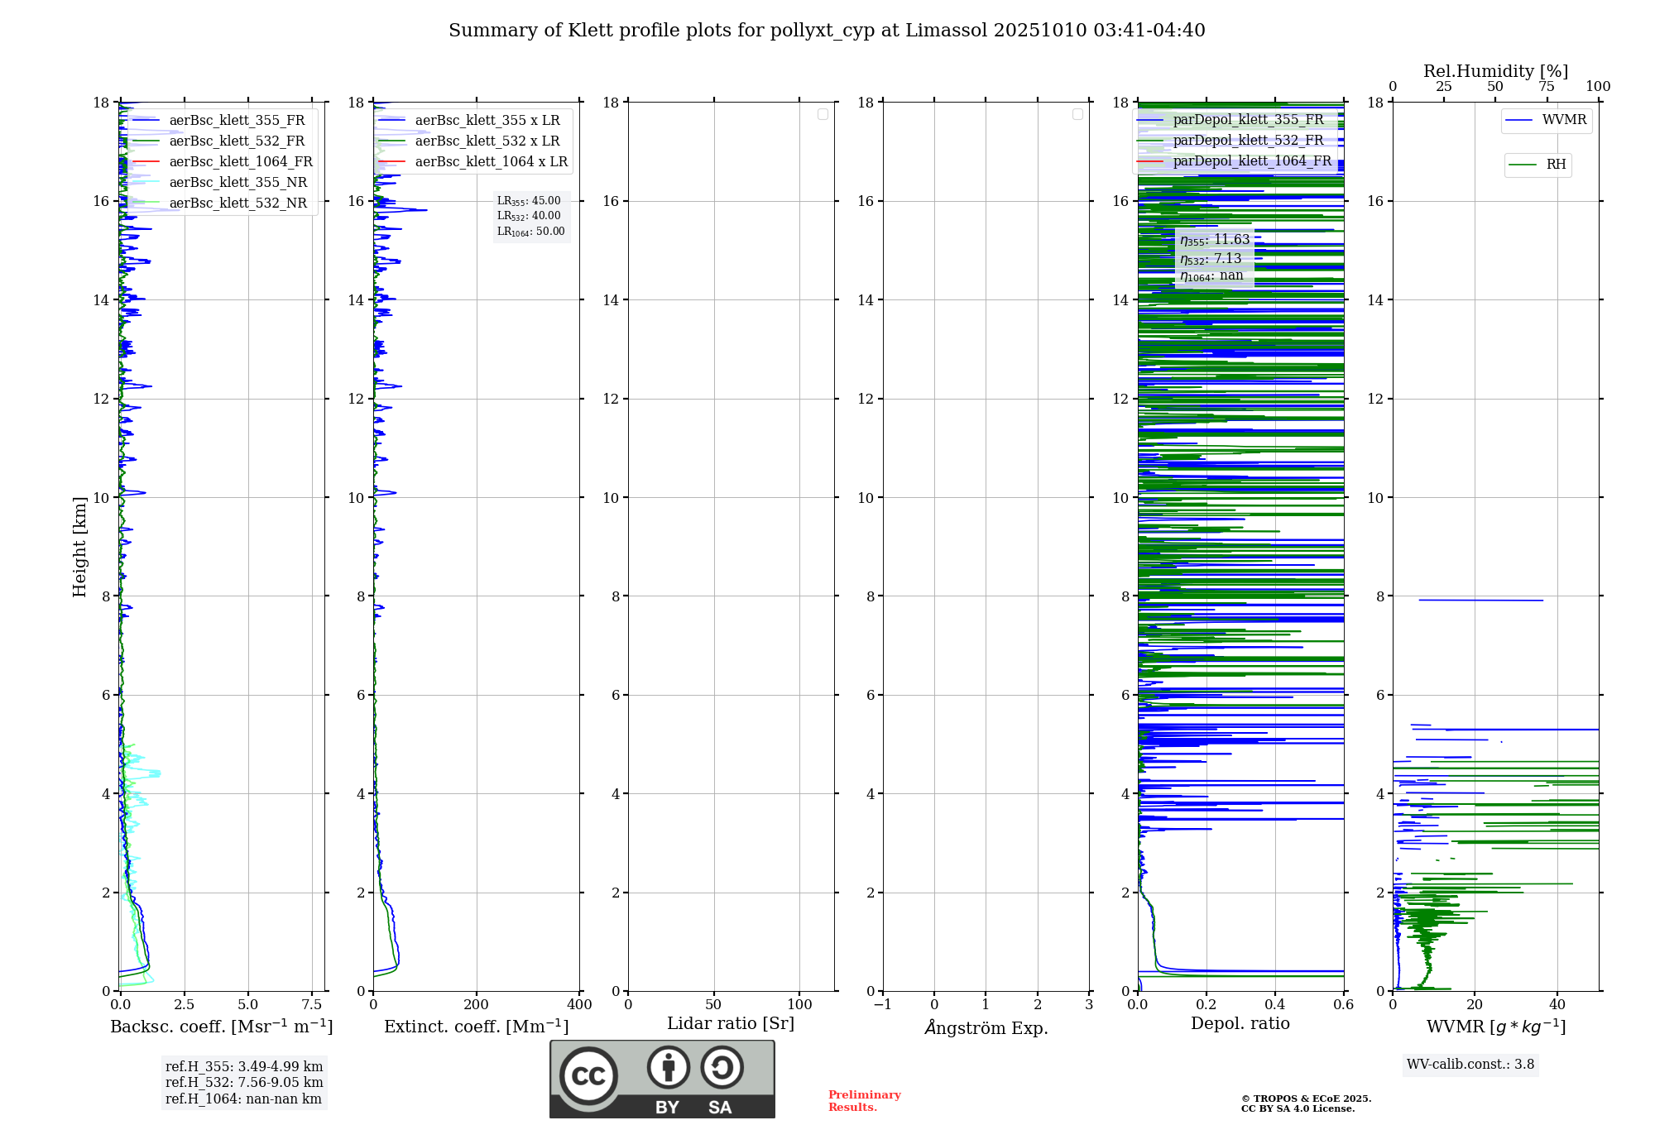Click the parDepol_klett_532_FR legend entry

point(1248,141)
